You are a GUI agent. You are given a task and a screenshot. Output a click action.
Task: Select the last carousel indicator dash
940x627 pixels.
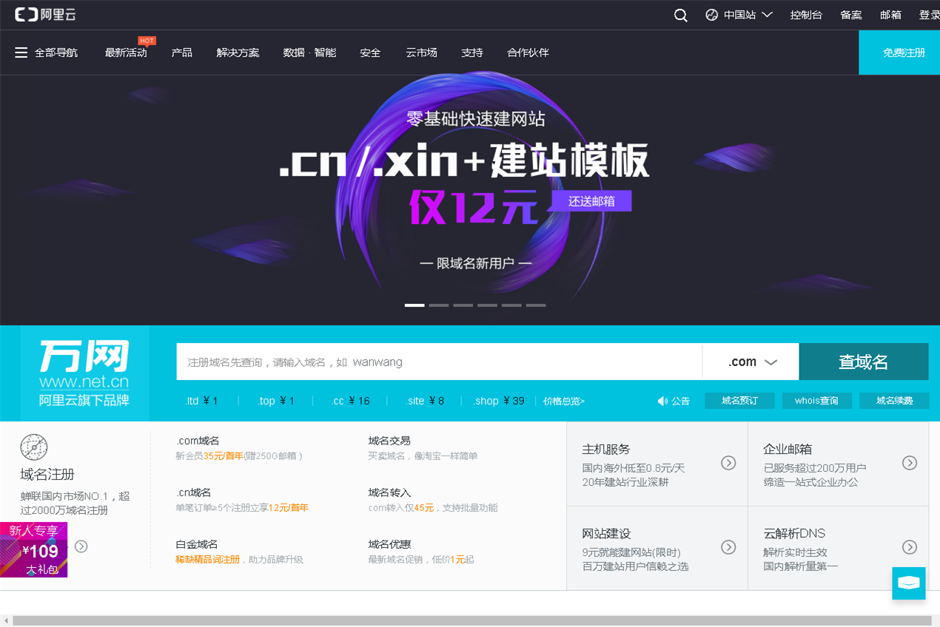click(536, 305)
